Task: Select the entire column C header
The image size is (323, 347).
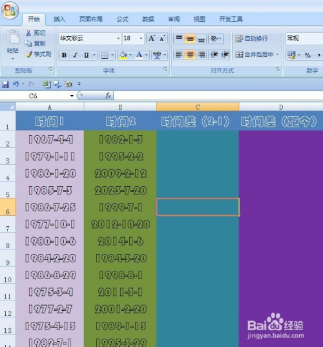Action: pyautogui.click(x=198, y=107)
